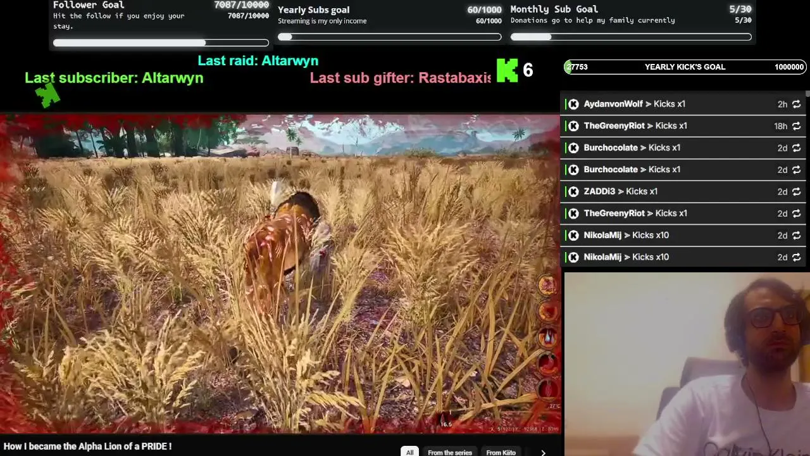Click the Kick icon in the 18h TheGreenyRiot row
The width and height of the screenshot is (810, 456).
[x=573, y=126]
